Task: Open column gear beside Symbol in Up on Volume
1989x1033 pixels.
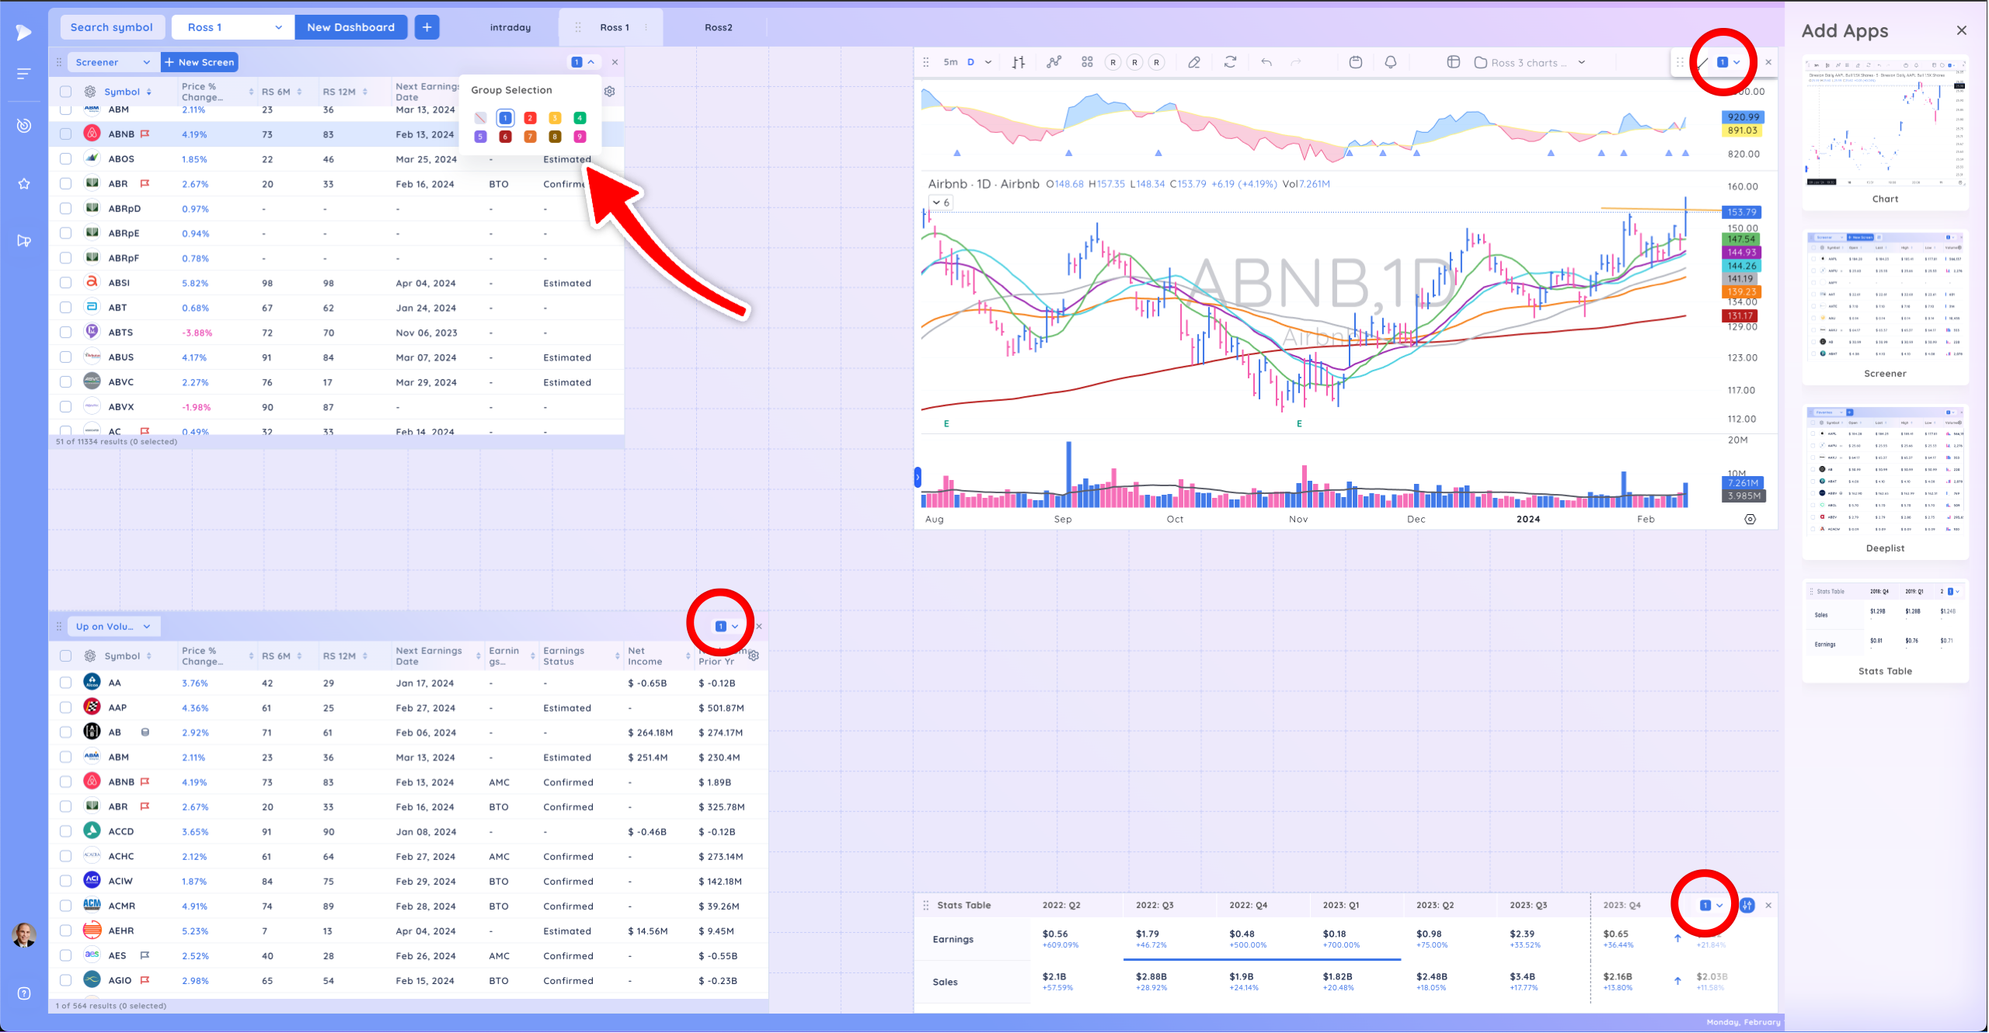Action: tap(90, 656)
